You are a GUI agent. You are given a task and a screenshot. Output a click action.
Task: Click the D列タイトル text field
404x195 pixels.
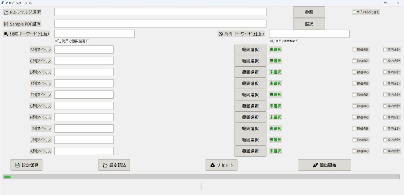click(x=84, y=72)
